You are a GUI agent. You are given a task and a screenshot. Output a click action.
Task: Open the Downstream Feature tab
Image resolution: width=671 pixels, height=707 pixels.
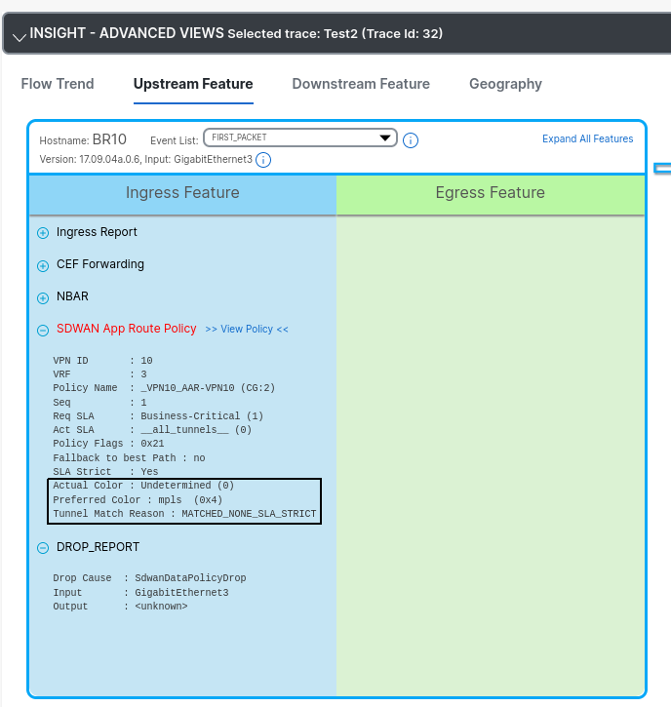pyautogui.click(x=361, y=84)
